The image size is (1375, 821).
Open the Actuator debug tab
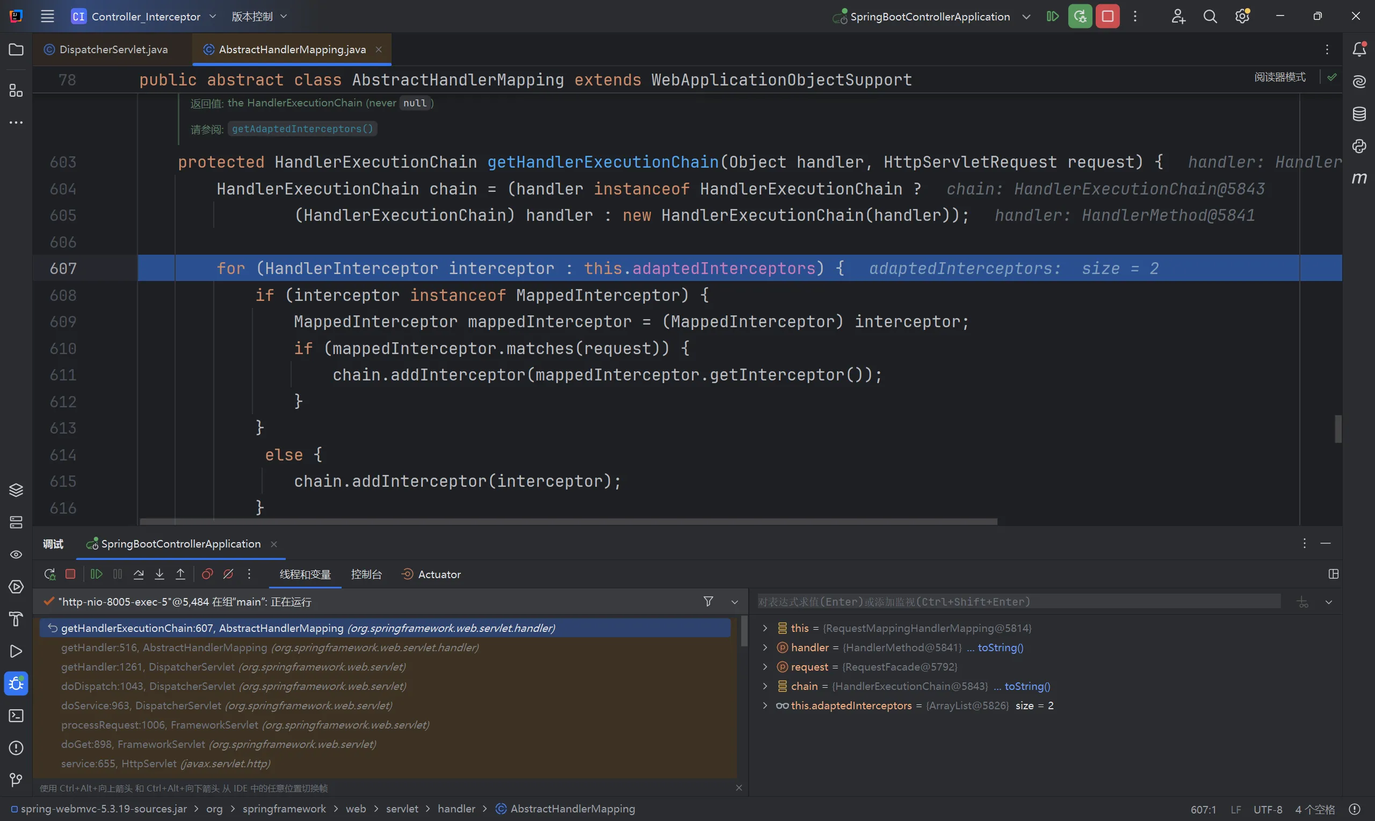431,574
